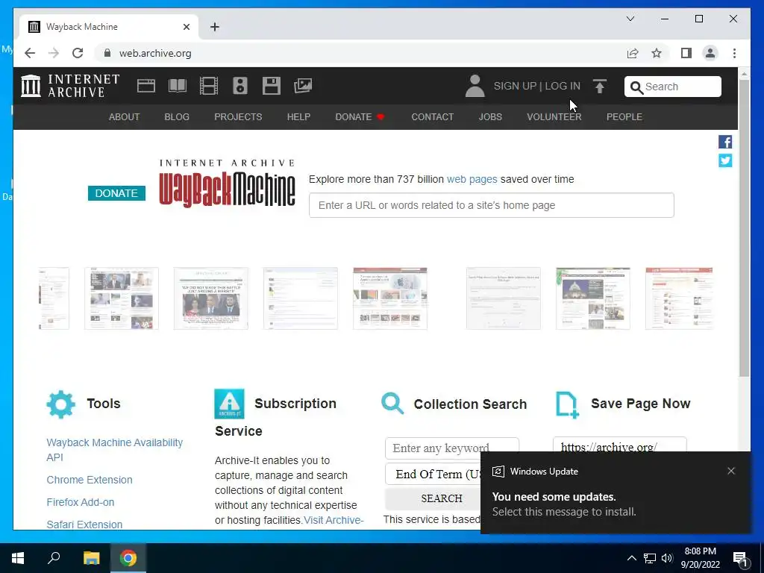Open Chrome profile icon

(710, 53)
